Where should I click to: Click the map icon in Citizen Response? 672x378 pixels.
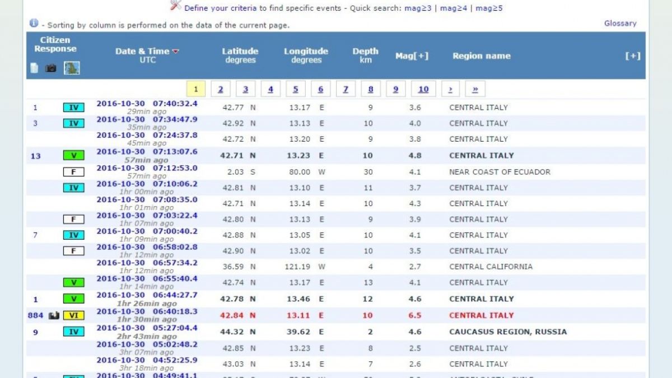click(x=72, y=68)
